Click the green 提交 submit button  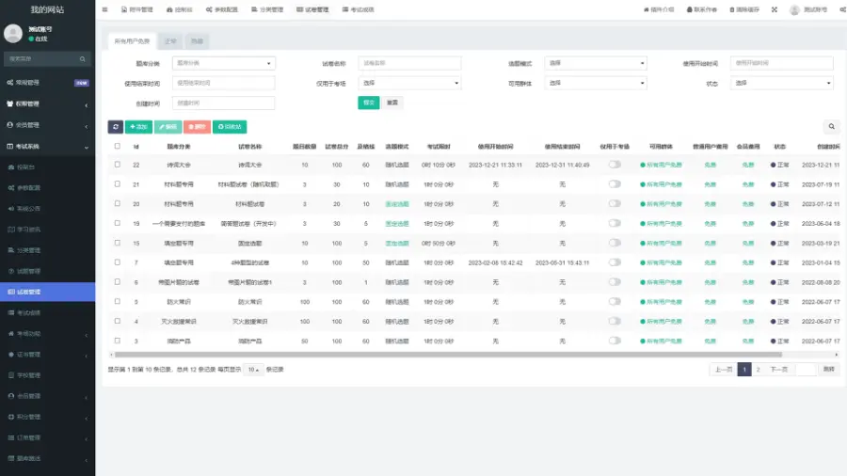click(x=368, y=103)
